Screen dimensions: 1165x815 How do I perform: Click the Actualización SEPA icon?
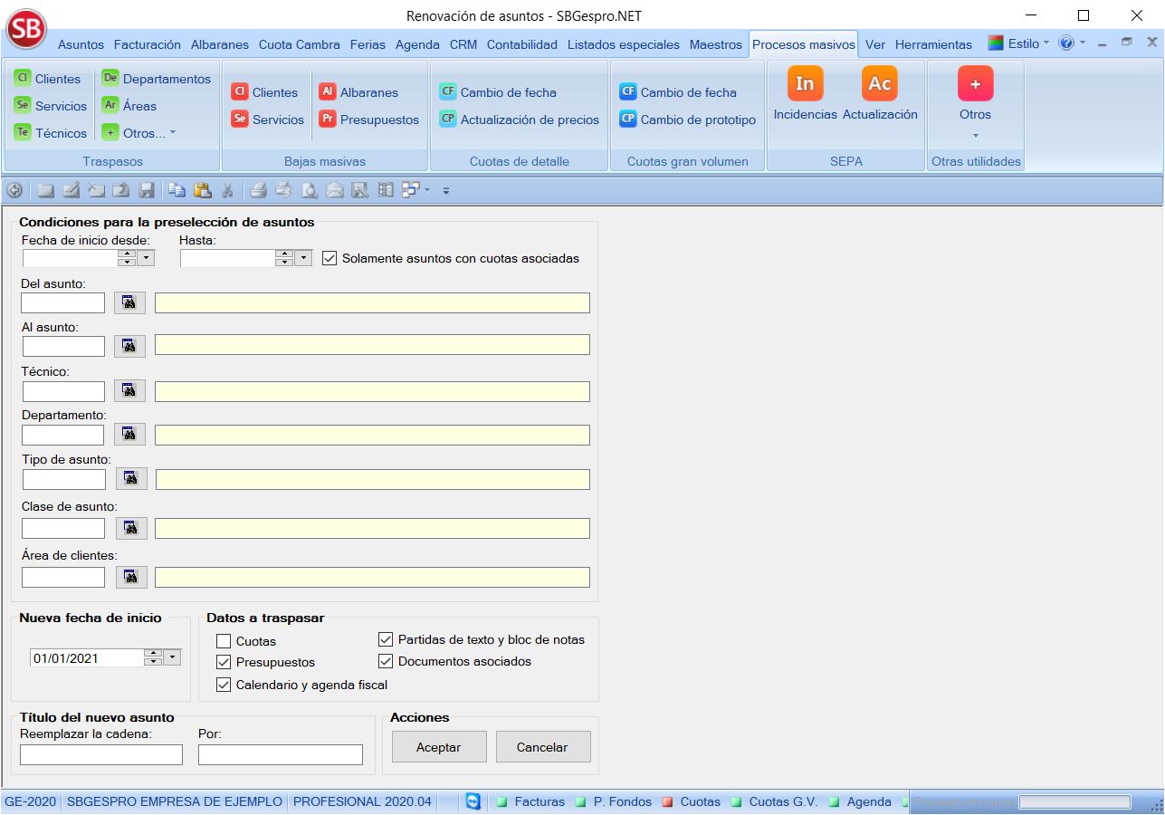coord(879,84)
